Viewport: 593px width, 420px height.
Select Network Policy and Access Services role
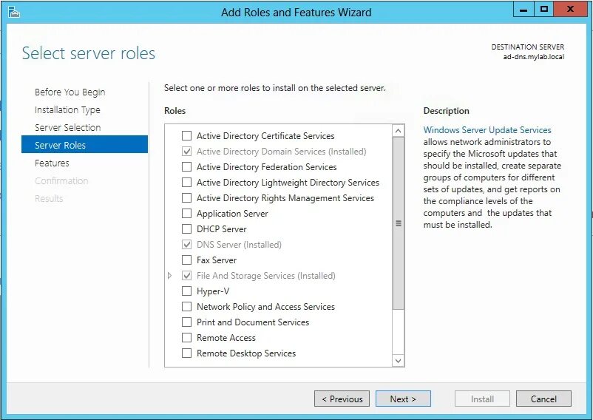pos(186,307)
